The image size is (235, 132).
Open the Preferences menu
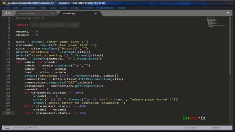(105, 8)
